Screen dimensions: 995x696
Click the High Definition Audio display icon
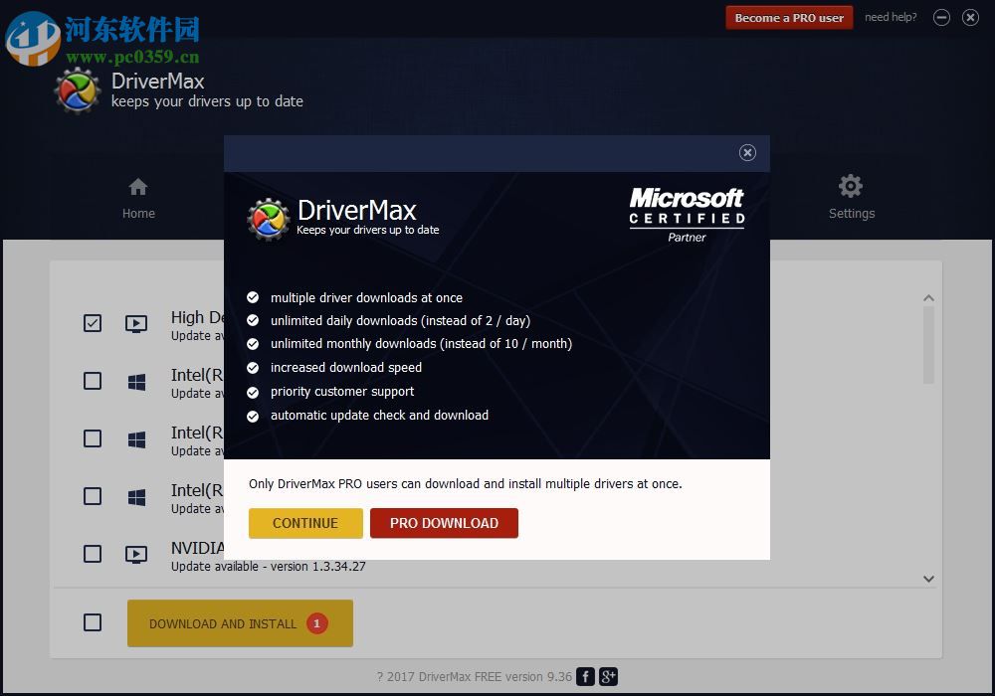pos(136,323)
